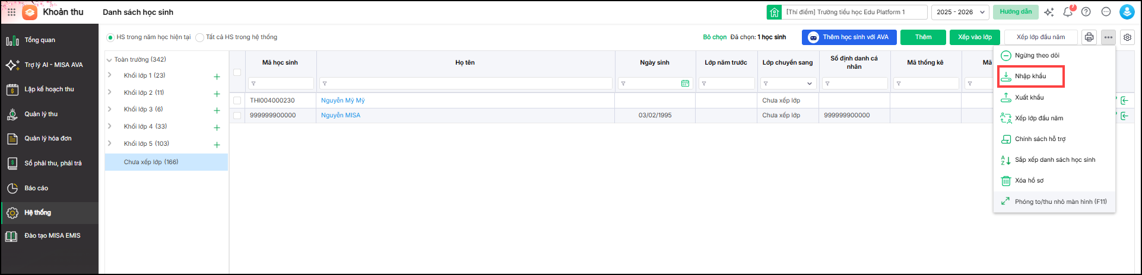The image size is (1142, 275).
Task: Open student link Nguyễn MISA
Action: 341,116
